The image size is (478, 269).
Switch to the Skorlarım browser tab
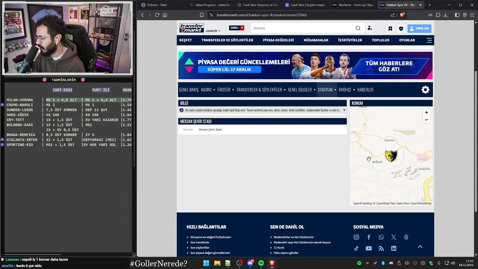pos(353,5)
